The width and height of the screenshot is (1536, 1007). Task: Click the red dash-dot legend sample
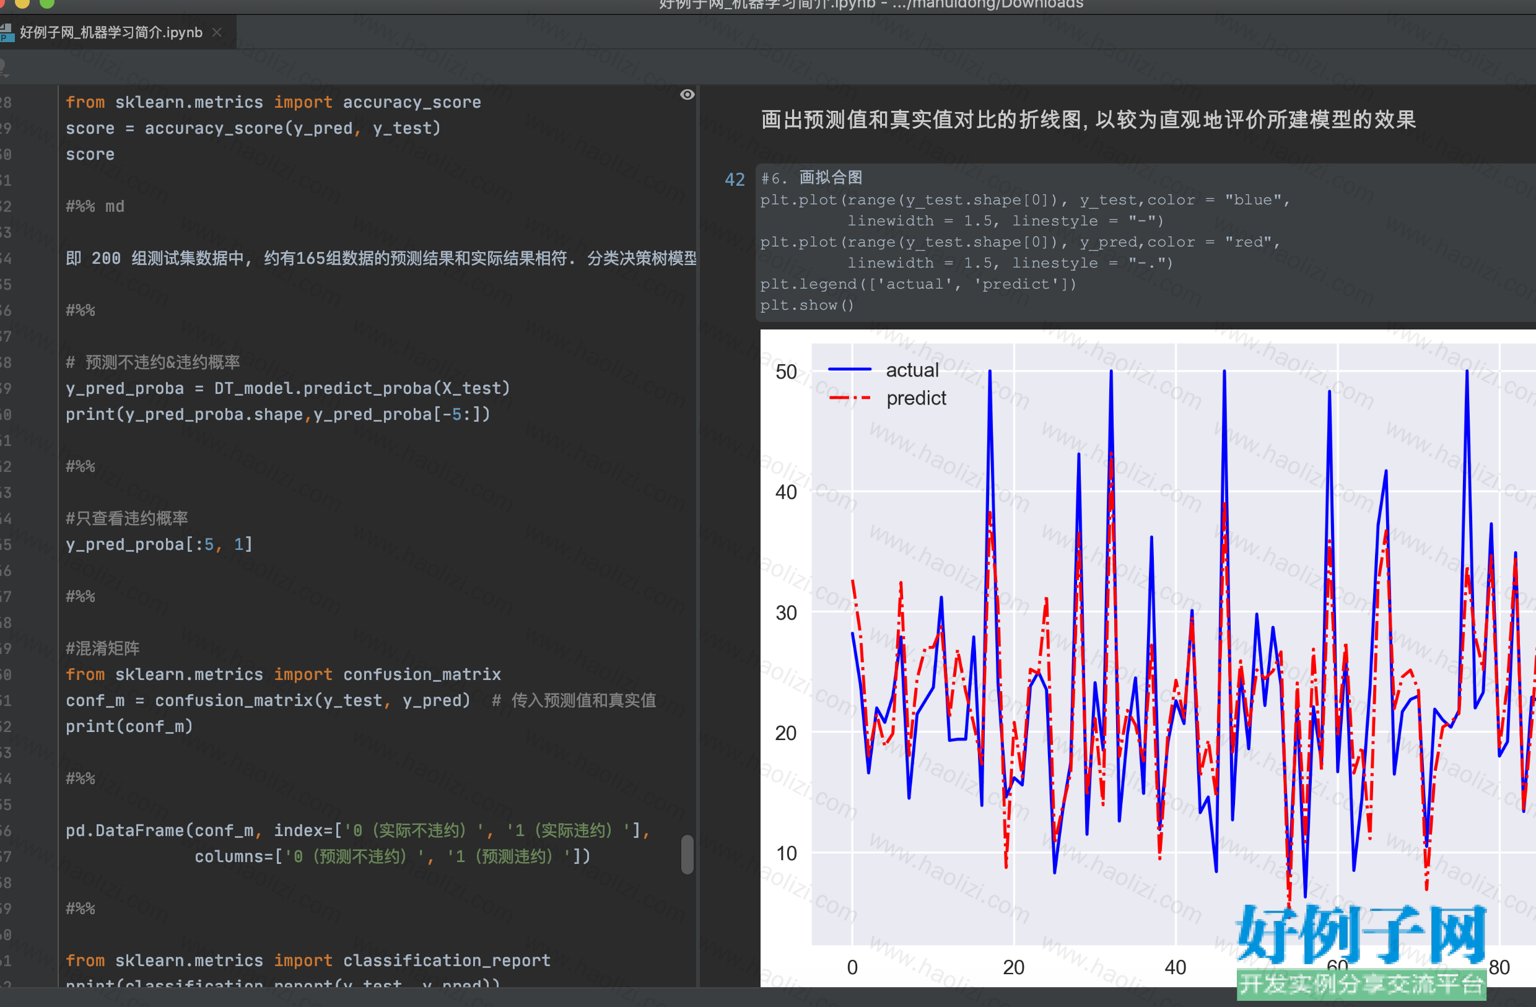[x=849, y=398]
